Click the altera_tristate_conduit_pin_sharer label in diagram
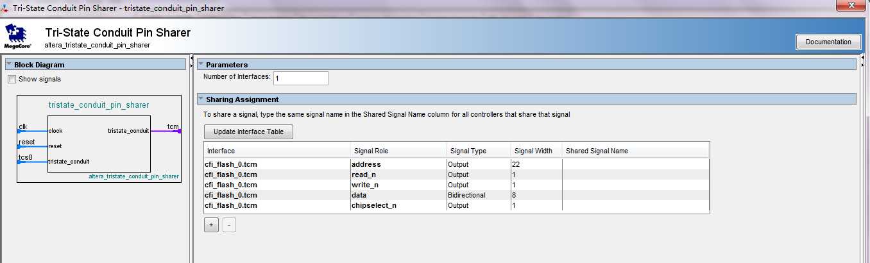 click(x=133, y=176)
